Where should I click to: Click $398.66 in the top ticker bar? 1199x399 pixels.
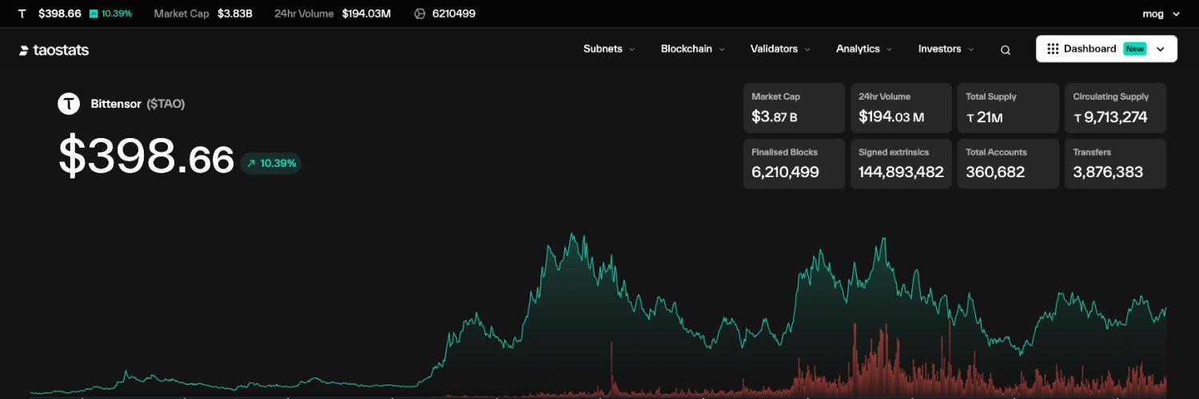coord(60,14)
